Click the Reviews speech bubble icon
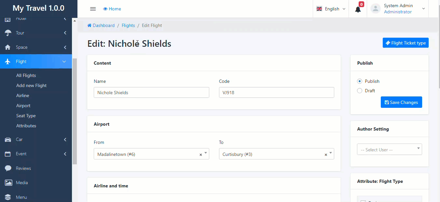The height and width of the screenshot is (202, 440). [x=8, y=168]
